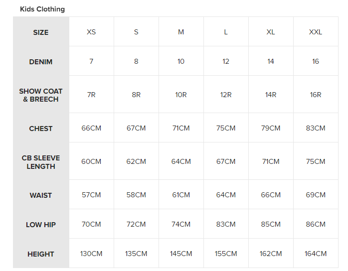Viewport: 348px width, 271px height.
Task: Click the 155CM height value
Action: tap(226, 254)
